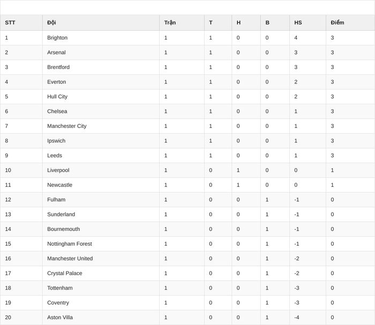Click the Trận column header
The image size is (375, 325).
tap(170, 22)
